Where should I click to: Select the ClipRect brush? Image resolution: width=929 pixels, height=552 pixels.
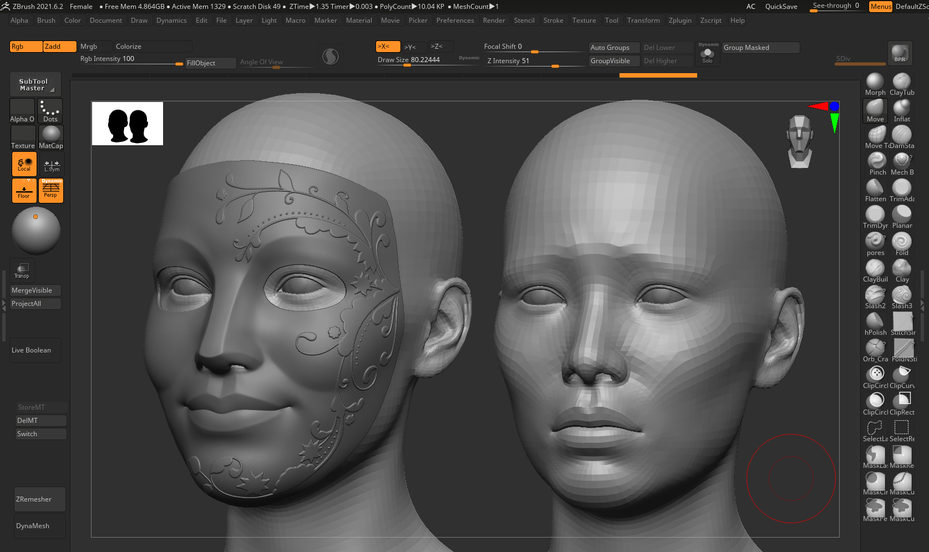point(902,404)
